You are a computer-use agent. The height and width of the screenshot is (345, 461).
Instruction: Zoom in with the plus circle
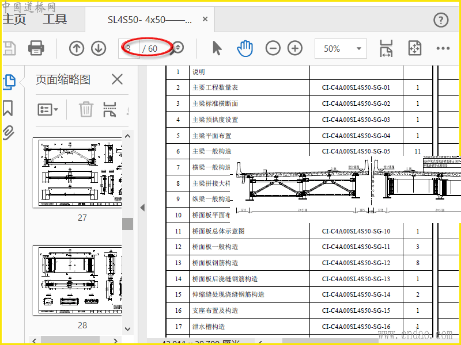[x=295, y=48]
